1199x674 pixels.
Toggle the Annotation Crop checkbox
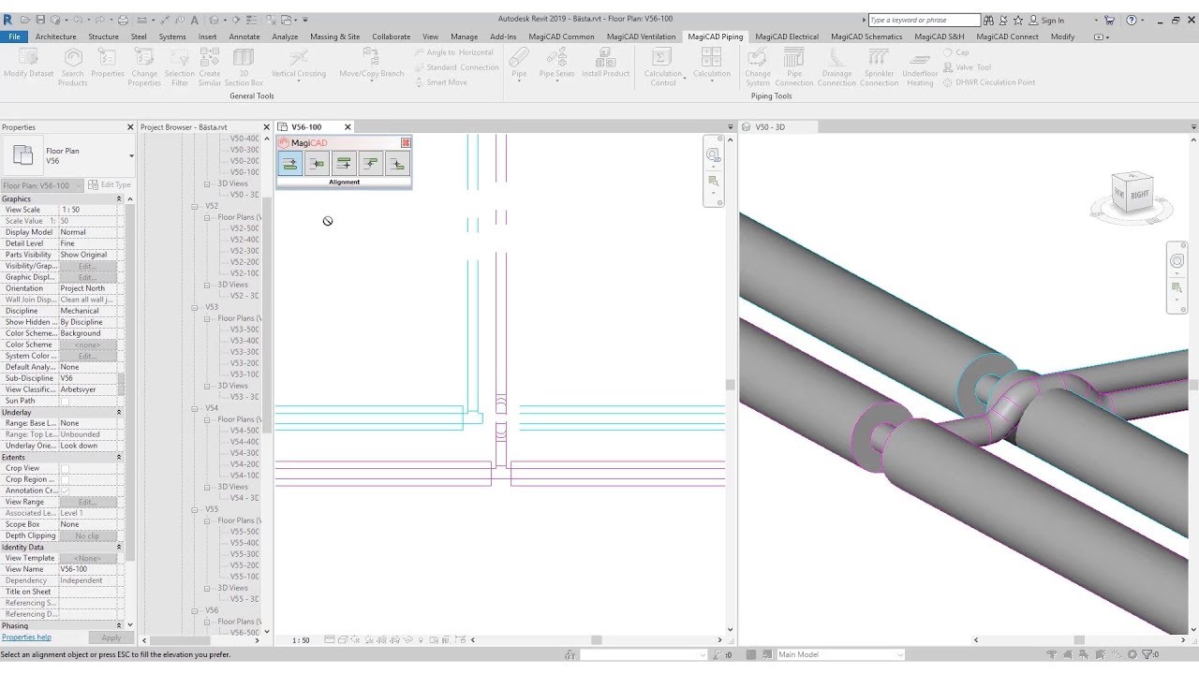[65, 491]
